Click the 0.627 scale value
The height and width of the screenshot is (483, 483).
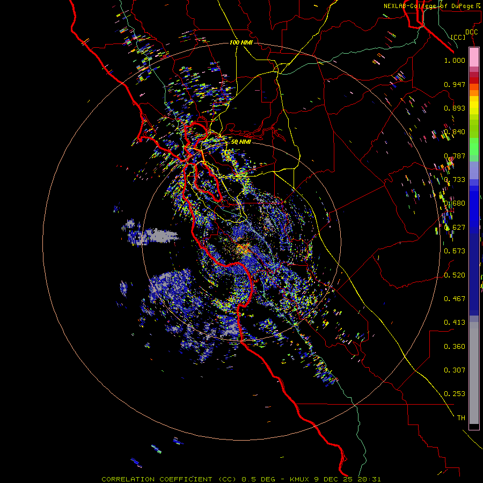tap(455, 228)
